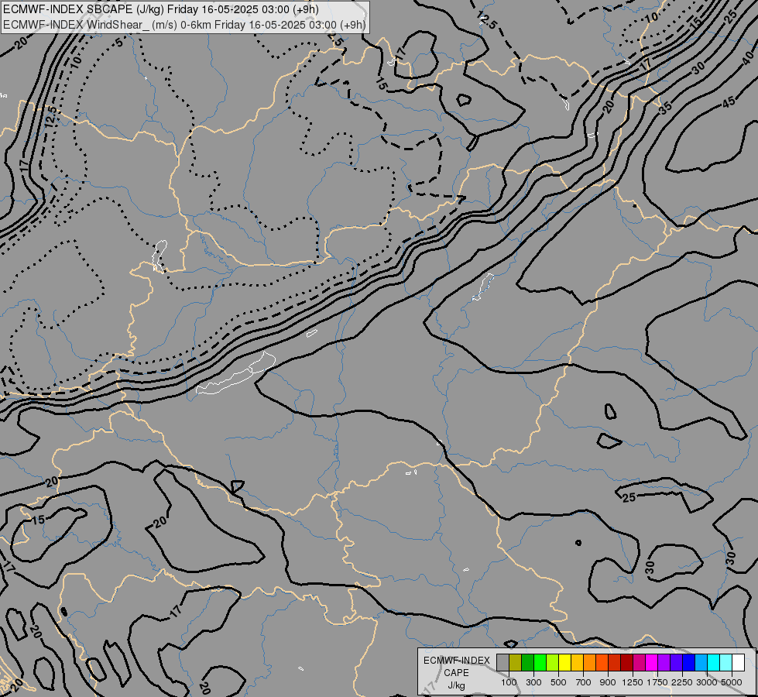The width and height of the screenshot is (758, 697).
Task: Click the 700 legend value label
Action: click(x=584, y=682)
